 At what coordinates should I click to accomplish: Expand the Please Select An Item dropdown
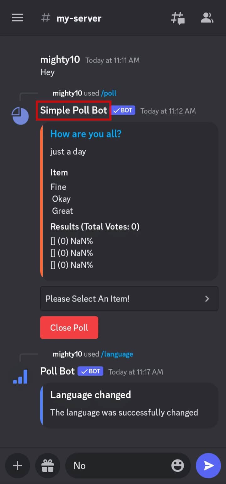129,299
